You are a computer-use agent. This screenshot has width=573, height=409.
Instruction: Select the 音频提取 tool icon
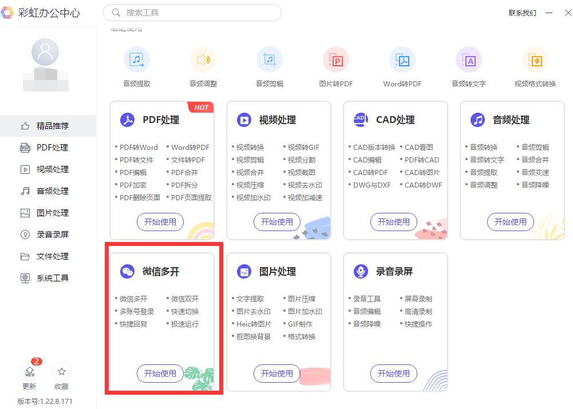pos(137,59)
